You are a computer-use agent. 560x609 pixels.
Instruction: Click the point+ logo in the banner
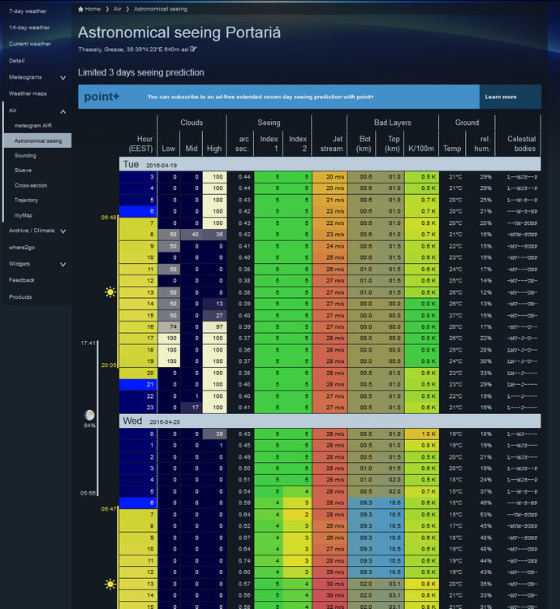(101, 97)
